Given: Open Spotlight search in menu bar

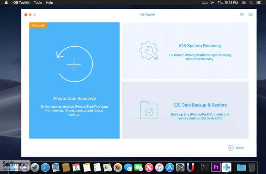Looking at the screenshot, I should pos(251,3).
